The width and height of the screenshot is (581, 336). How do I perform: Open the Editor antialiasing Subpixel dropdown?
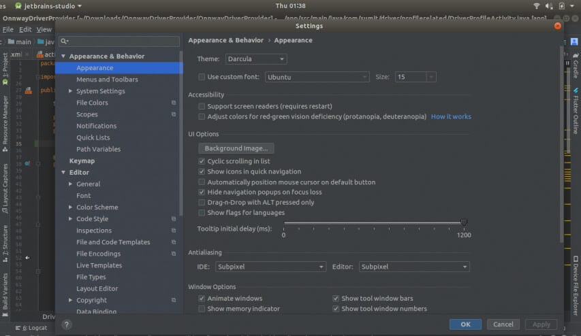[414, 267]
